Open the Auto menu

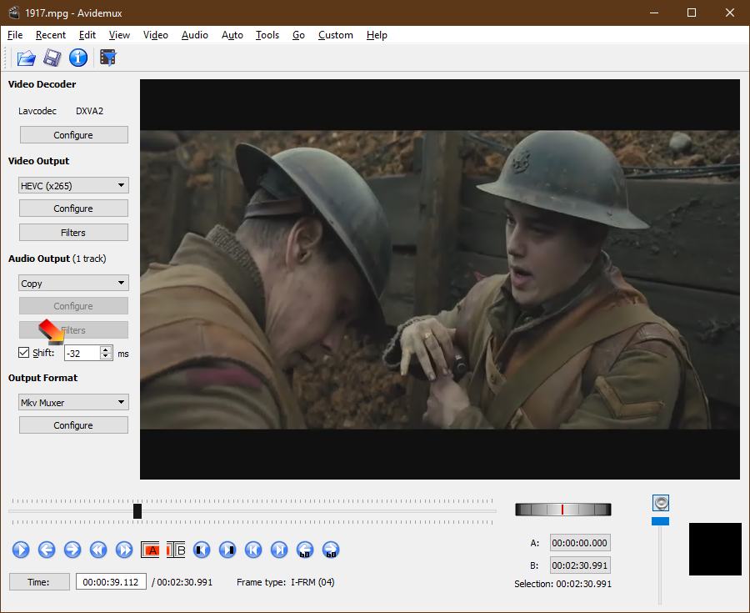[x=232, y=35]
